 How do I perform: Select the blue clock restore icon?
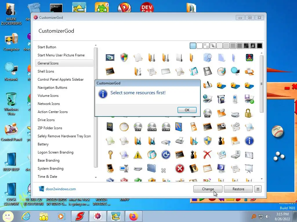(x=166, y=155)
